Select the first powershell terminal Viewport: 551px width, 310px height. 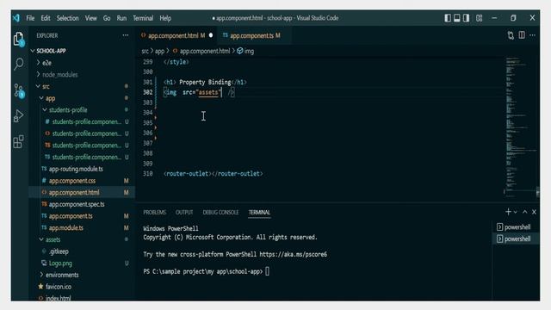[x=515, y=227]
